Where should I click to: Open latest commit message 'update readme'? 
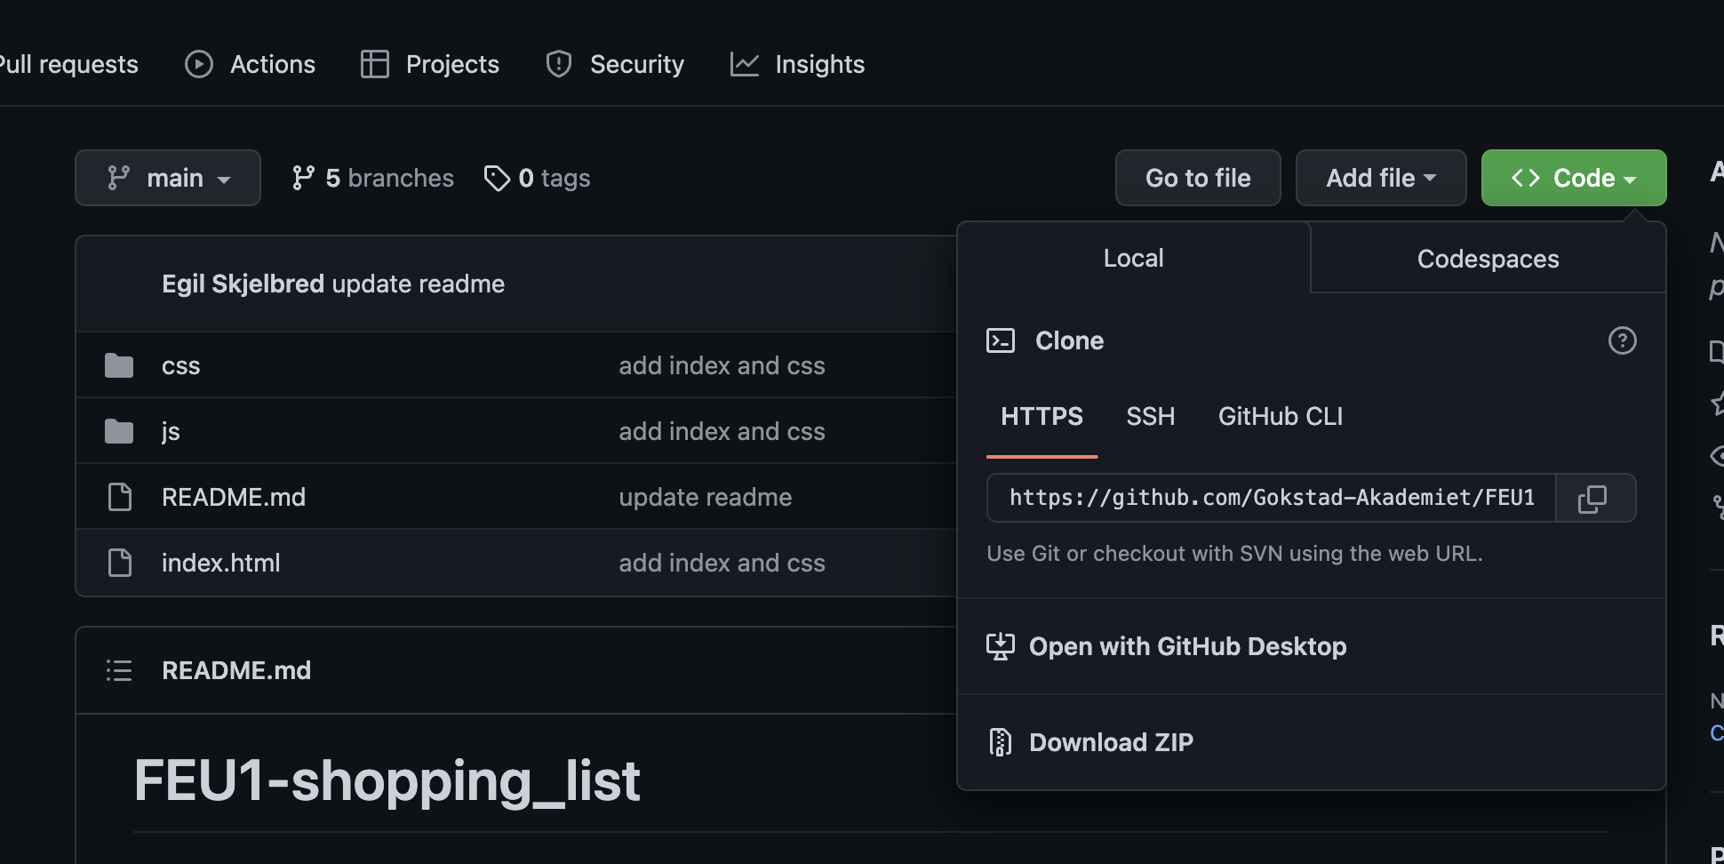(419, 284)
